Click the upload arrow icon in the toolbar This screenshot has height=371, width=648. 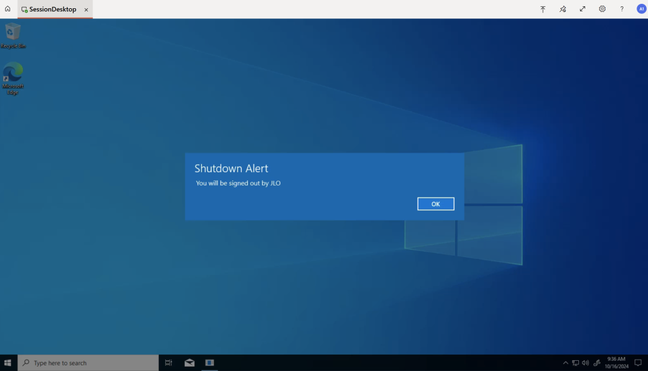pyautogui.click(x=542, y=9)
